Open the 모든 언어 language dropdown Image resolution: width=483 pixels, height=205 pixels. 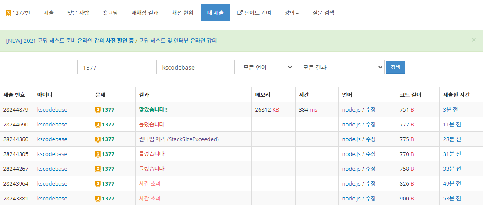click(x=265, y=67)
